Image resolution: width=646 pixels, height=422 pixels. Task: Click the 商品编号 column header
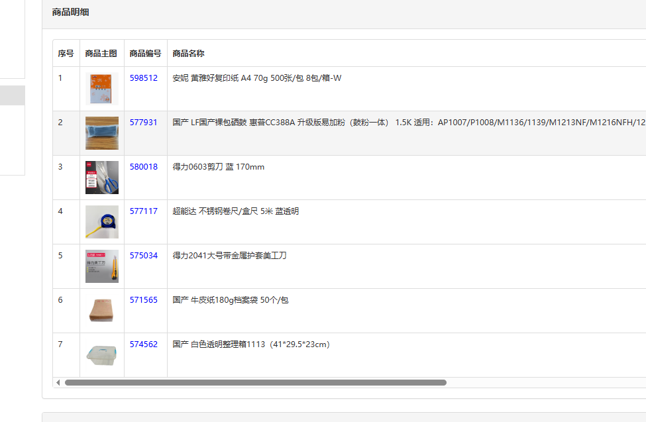[145, 54]
